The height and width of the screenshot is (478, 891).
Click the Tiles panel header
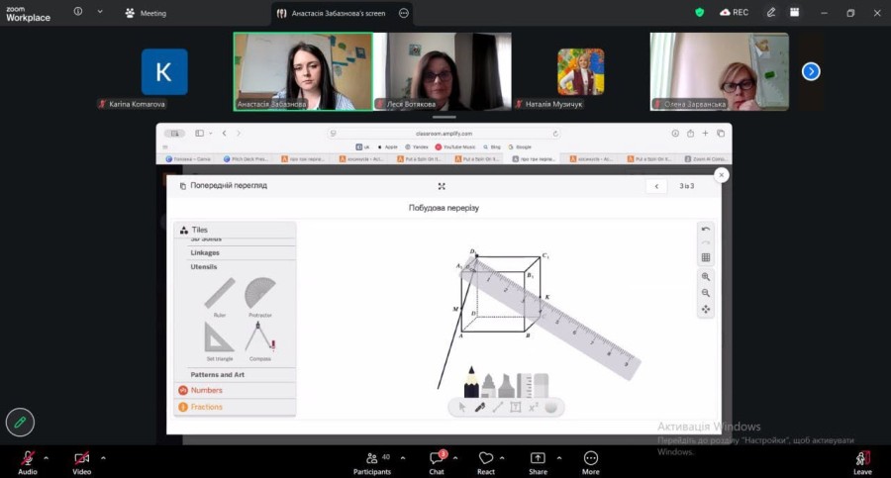point(236,230)
